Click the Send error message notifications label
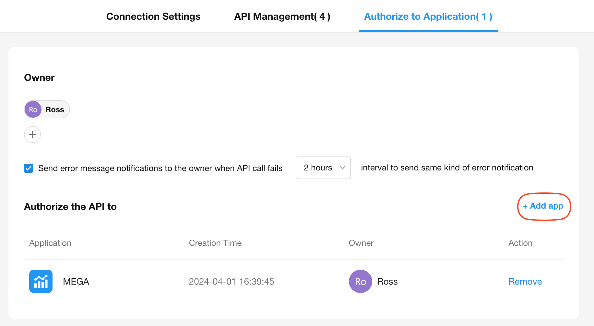The image size is (594, 326). [x=160, y=168]
